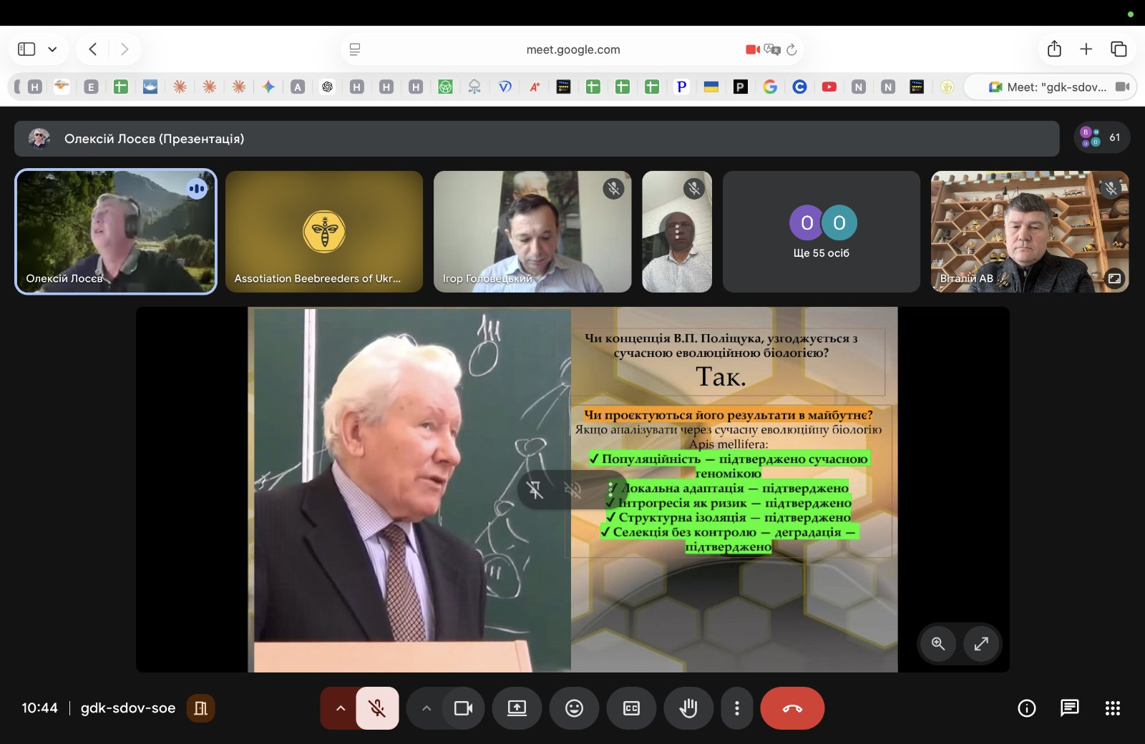1145x744 pixels.
Task: Leave the call with the red hang-up button
Action: 791,708
